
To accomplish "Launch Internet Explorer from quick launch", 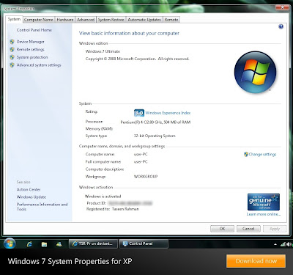I will click(29, 244).
